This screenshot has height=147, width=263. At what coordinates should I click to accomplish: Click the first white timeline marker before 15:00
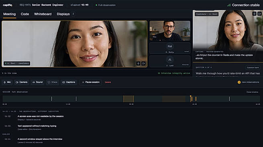click(51, 99)
